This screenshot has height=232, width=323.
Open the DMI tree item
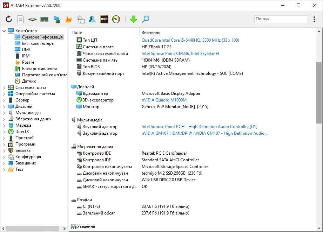click(26, 50)
